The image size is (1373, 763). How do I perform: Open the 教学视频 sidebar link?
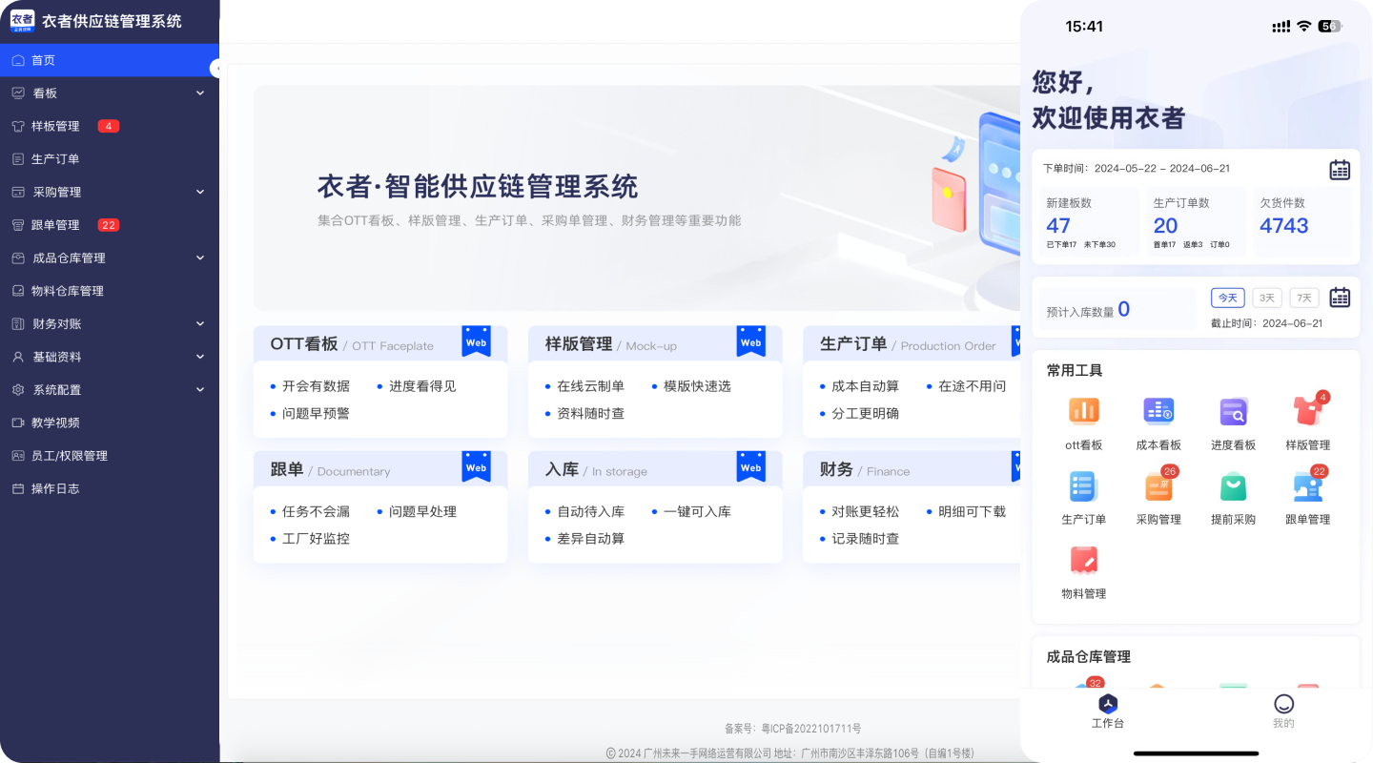point(55,423)
